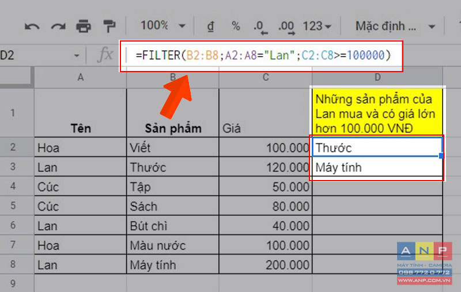Click cell B3 Thước in column B
Screen dimensions: 461x292
[173, 167]
